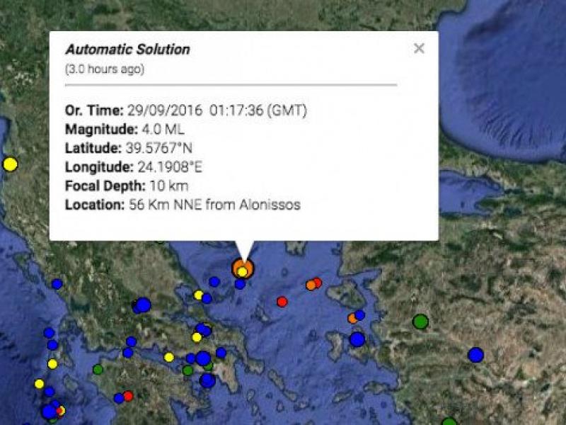Select the green marker in the Peloponnese
Image resolution: width=566 pixels, height=425 pixels.
coord(97,369)
